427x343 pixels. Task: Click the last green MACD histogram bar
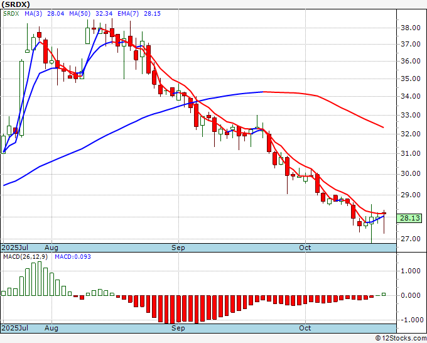coord(384,293)
